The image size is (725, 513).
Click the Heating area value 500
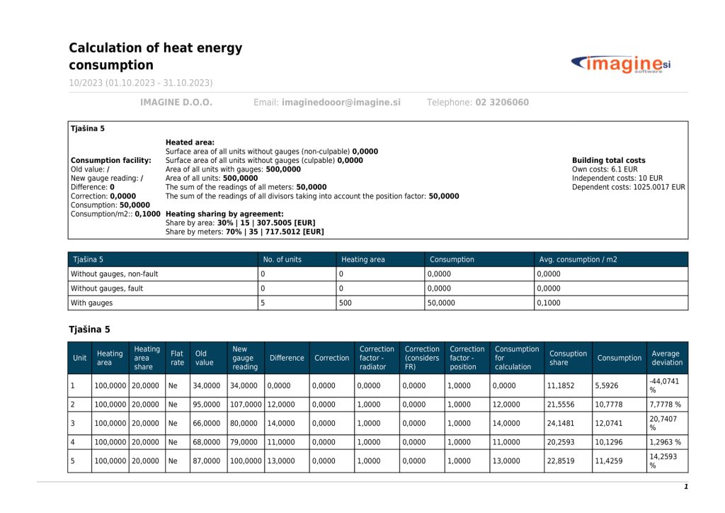[x=346, y=303]
